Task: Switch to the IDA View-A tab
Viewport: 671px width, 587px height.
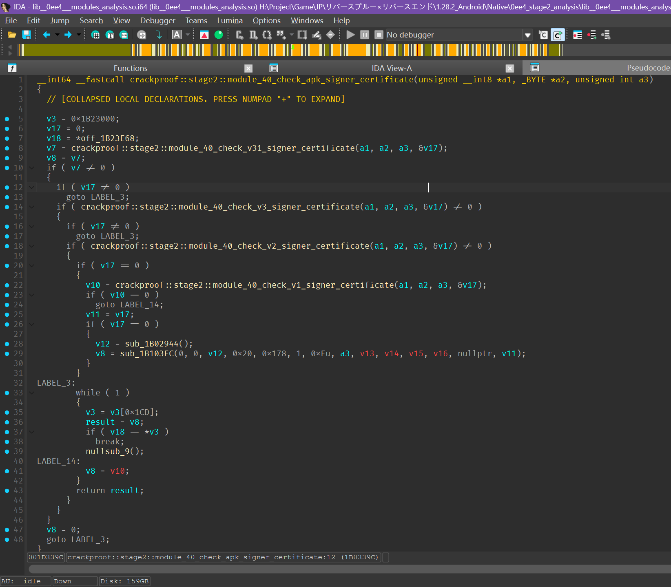Action: click(392, 68)
